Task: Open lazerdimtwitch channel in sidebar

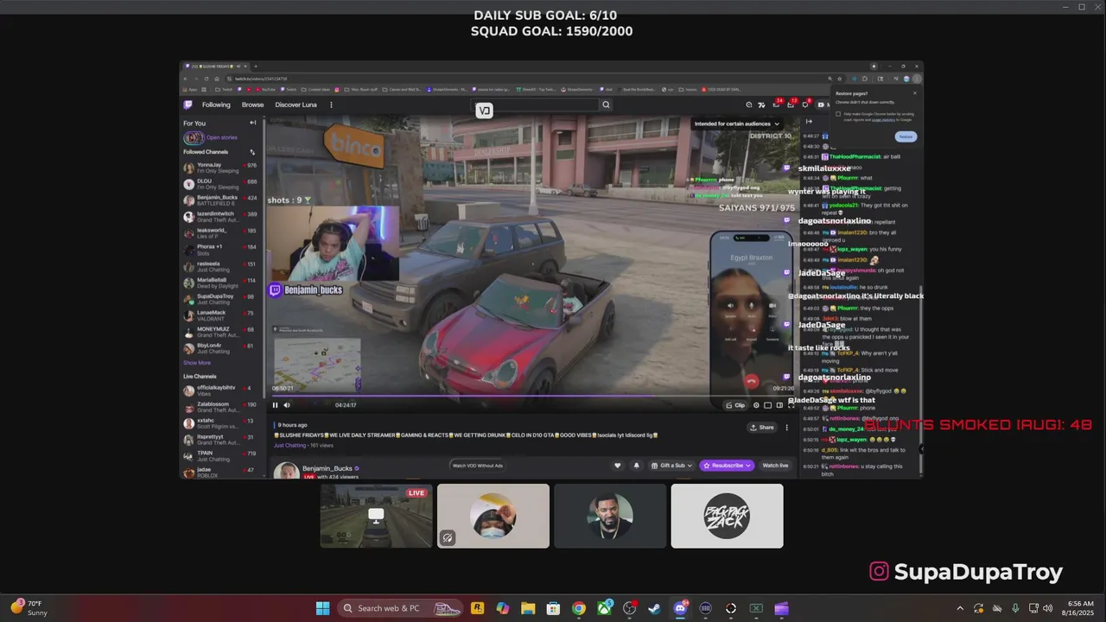Action: click(219, 217)
